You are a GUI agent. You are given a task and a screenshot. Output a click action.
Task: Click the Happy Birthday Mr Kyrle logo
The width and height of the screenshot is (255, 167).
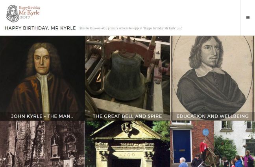(23, 13)
